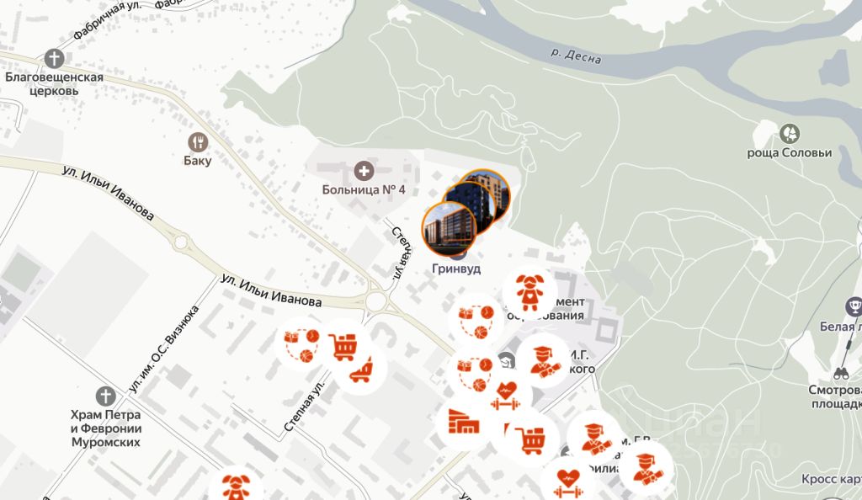Viewport: 862px width, 500px height.
Task: Click the doll marker by education department
Action: [x=529, y=290]
